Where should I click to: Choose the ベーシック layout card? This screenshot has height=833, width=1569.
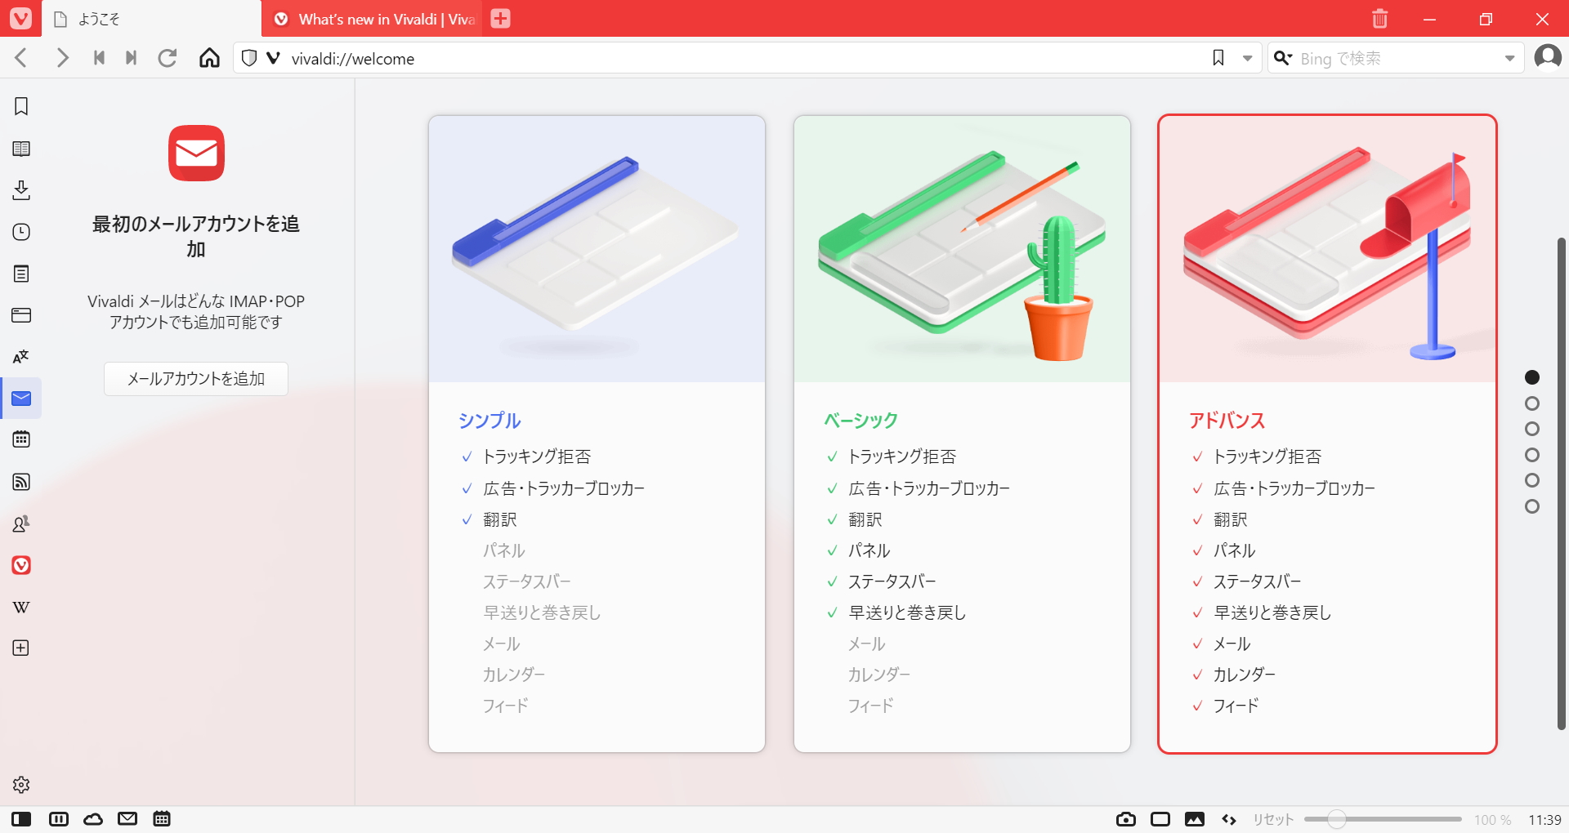[x=962, y=434]
